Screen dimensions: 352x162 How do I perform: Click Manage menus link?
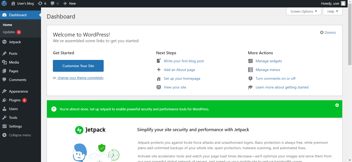point(268,70)
